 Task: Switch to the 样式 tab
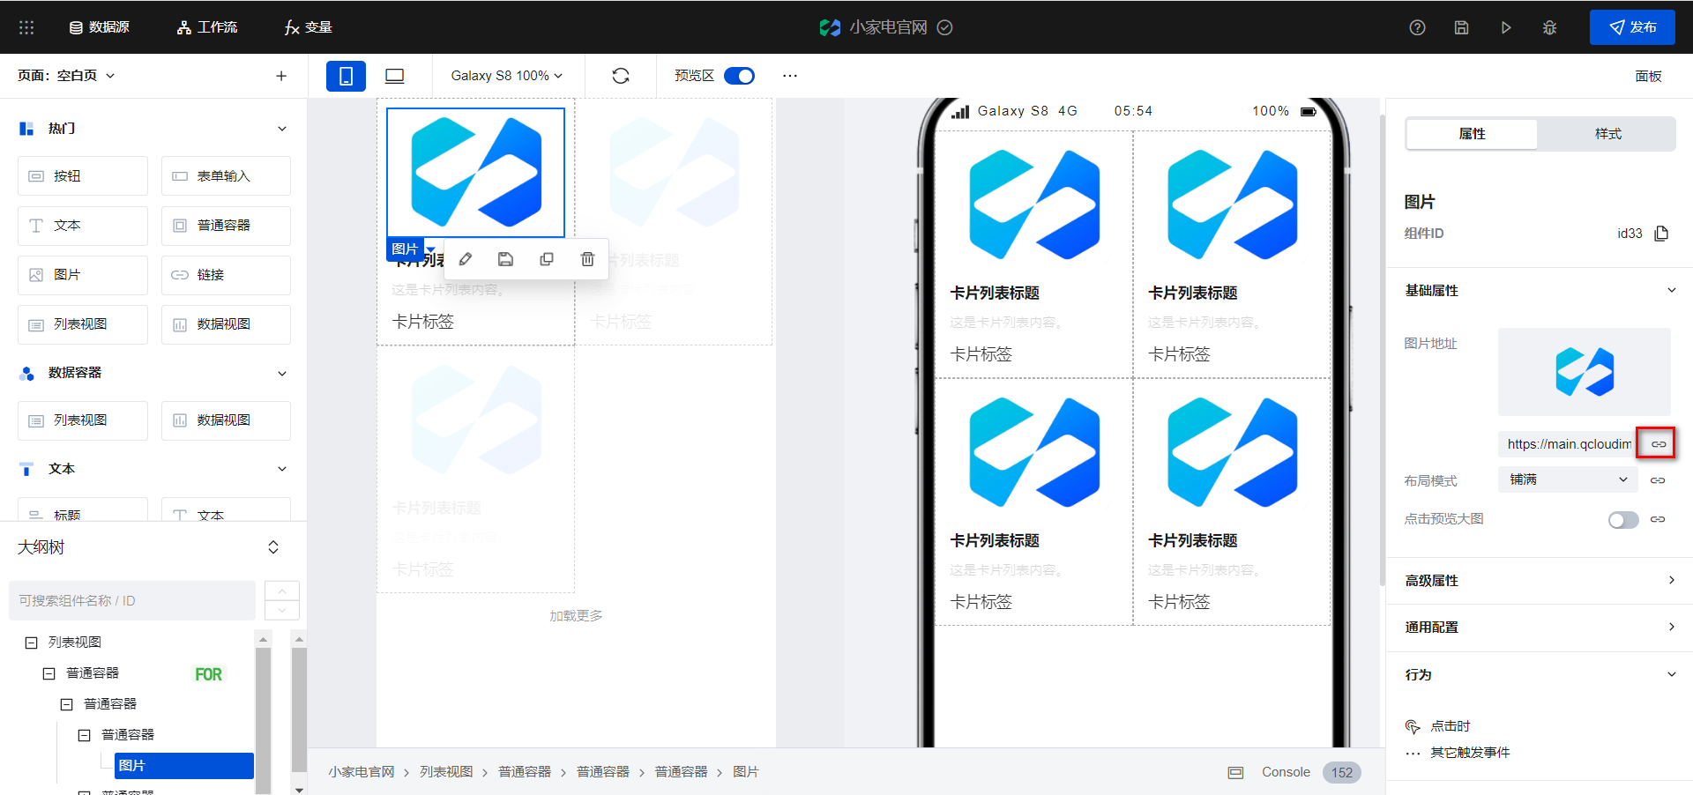tap(1607, 134)
